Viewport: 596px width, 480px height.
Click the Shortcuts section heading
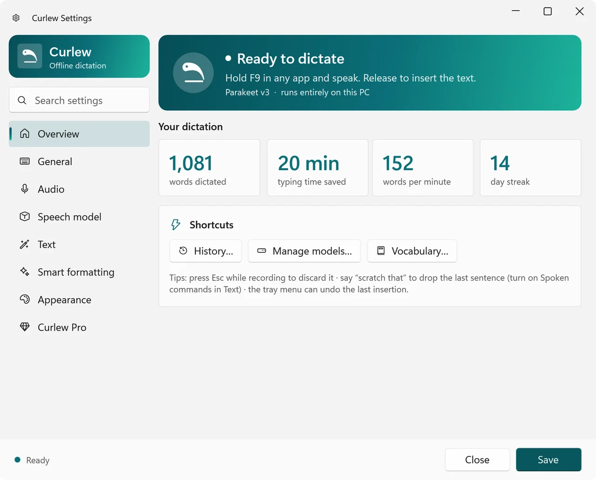tap(211, 225)
